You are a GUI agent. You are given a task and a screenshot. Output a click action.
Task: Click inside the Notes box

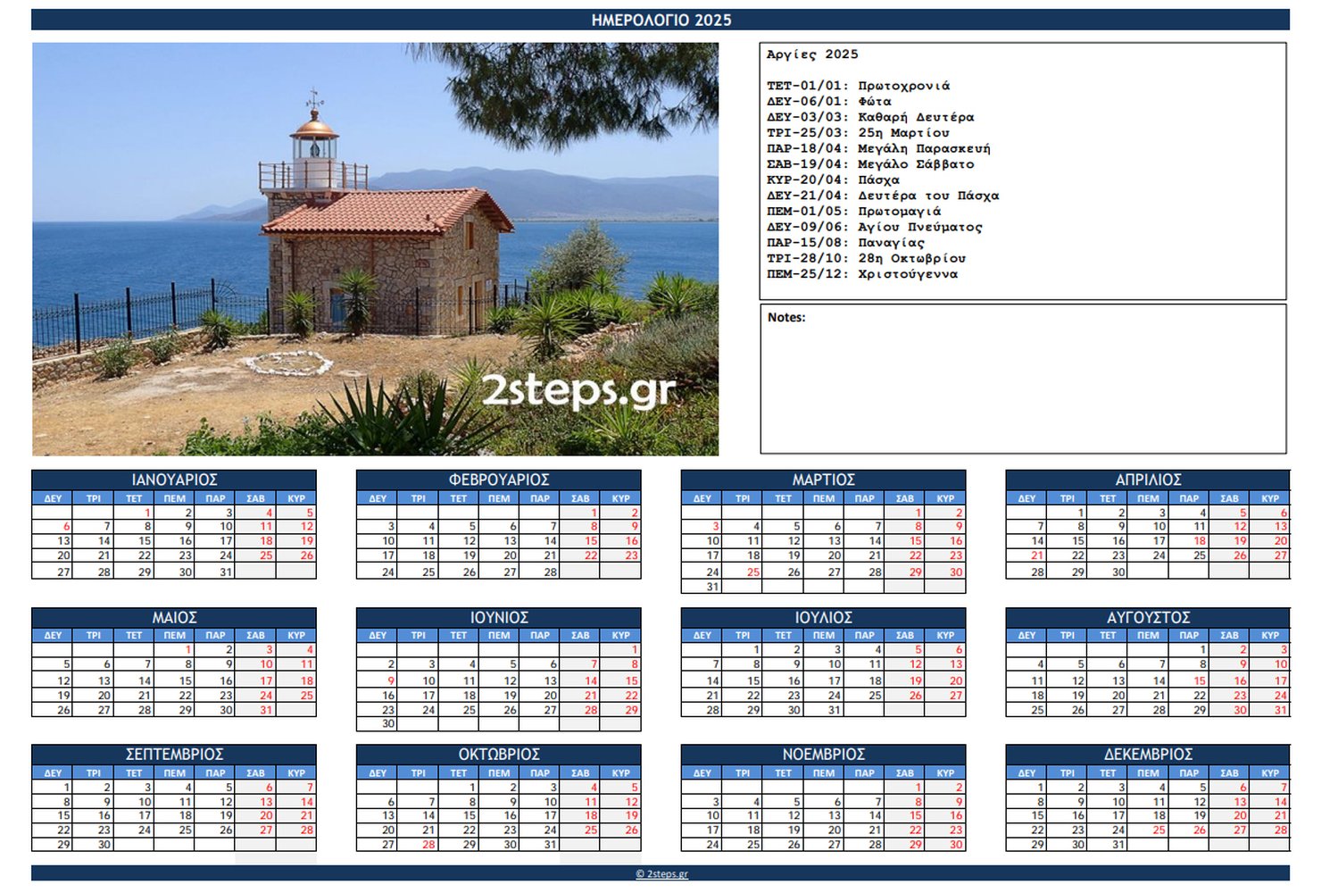[x=1023, y=379]
